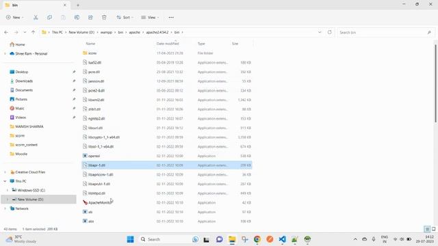Sort by the Name column header
This screenshot has width=438, height=246.
coord(90,44)
